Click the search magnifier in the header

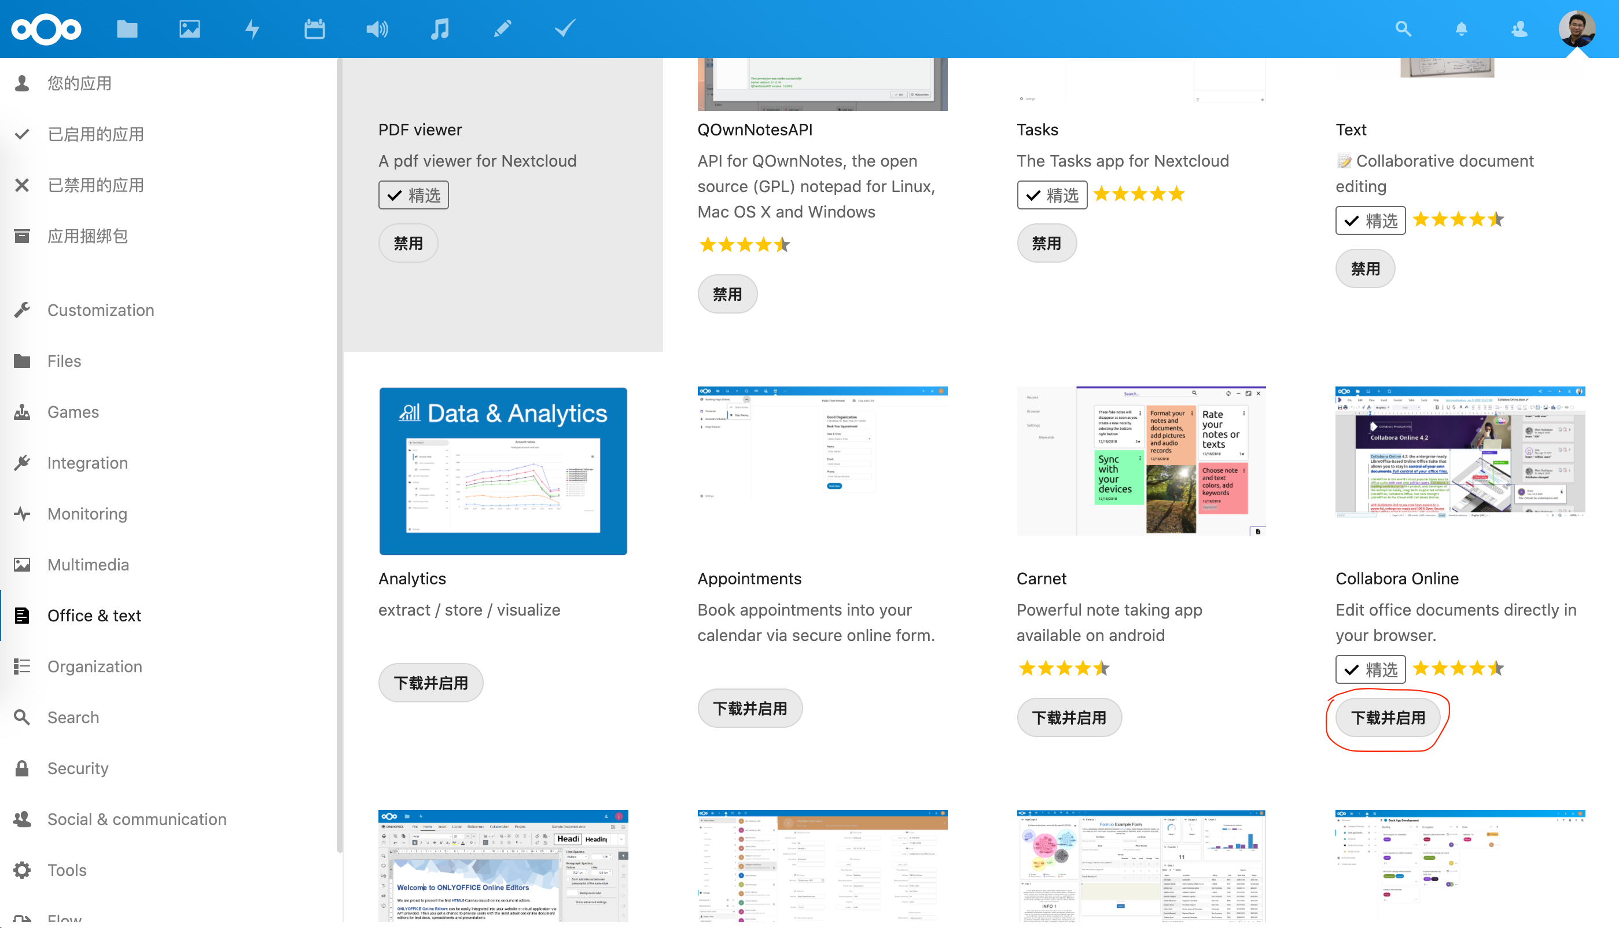pyautogui.click(x=1403, y=29)
